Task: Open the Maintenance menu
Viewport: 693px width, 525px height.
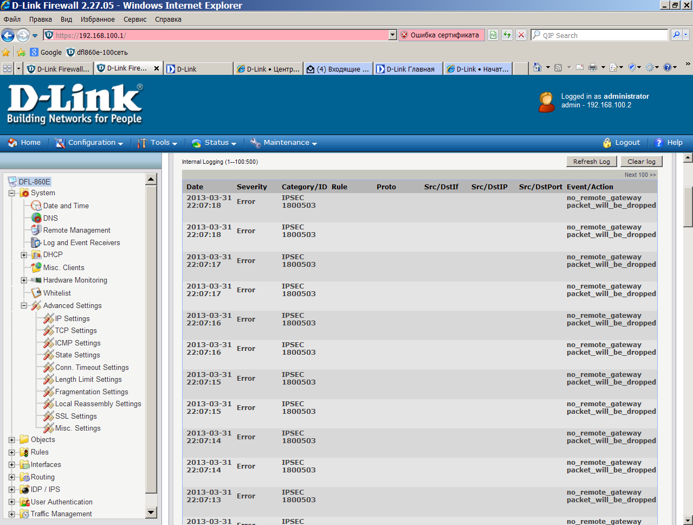Action: pyautogui.click(x=283, y=143)
